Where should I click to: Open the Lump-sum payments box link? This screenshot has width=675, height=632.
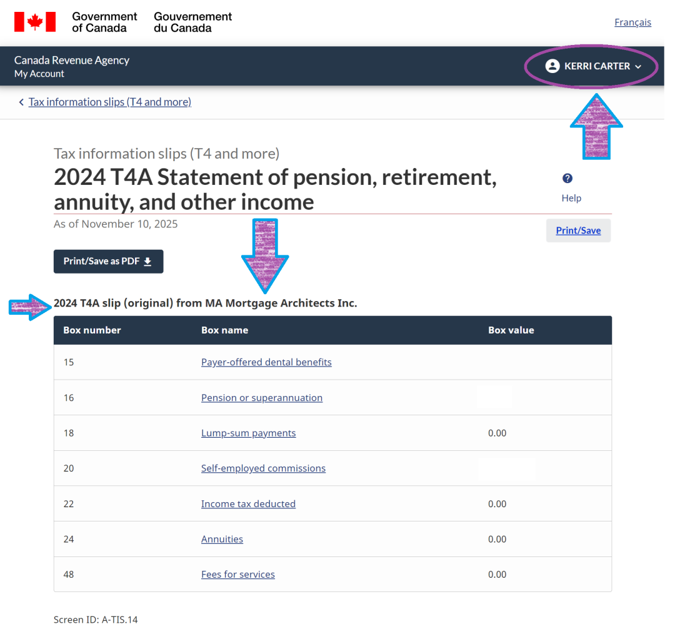[x=248, y=433]
